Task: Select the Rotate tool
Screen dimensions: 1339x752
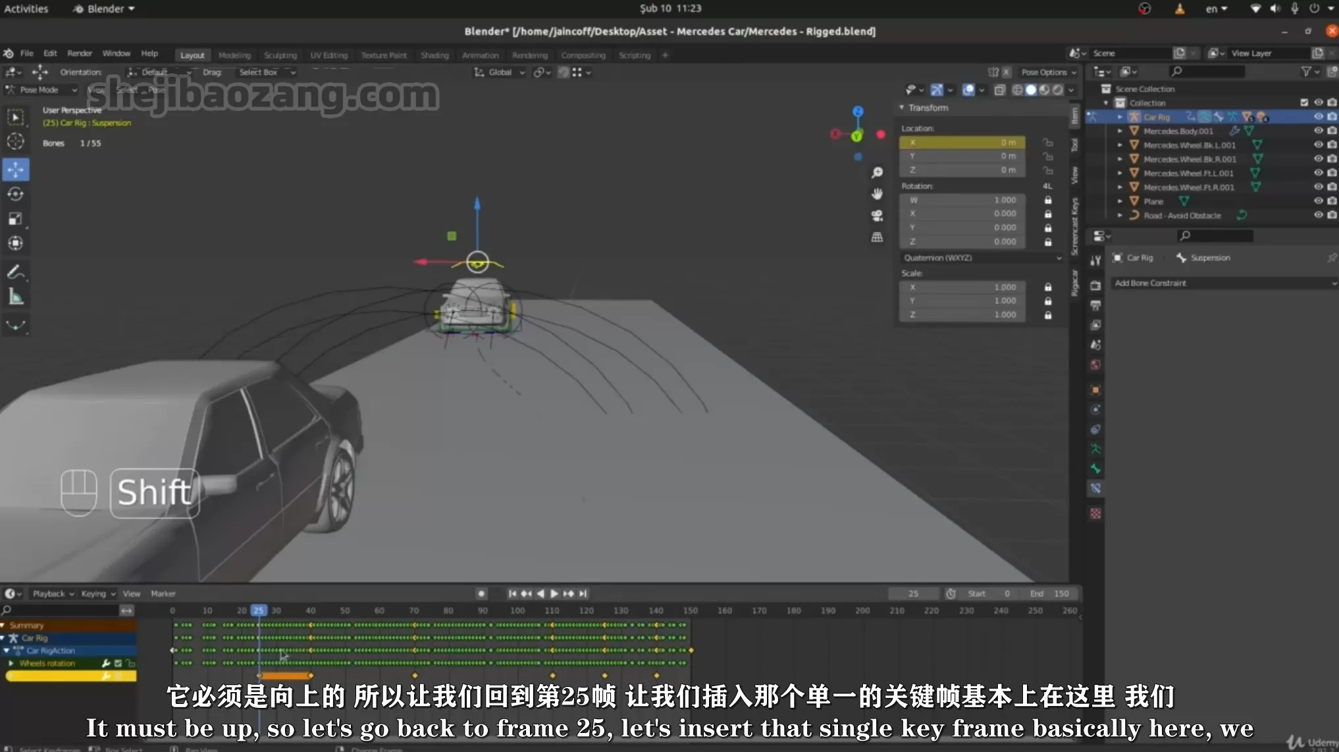Action: [x=16, y=194]
